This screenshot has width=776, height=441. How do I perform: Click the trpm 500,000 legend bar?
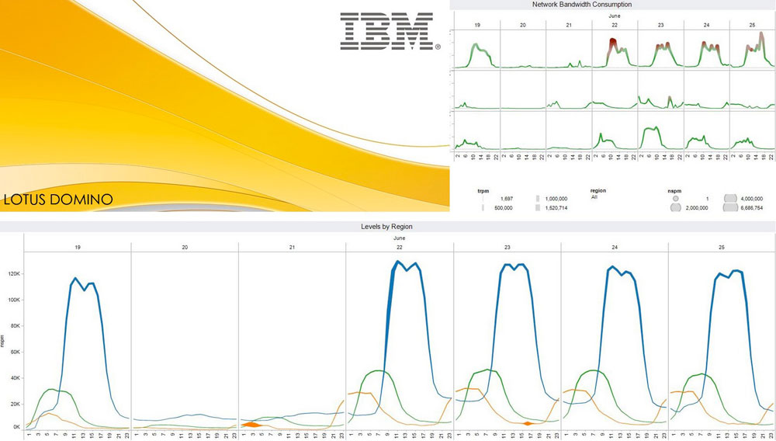pos(483,208)
